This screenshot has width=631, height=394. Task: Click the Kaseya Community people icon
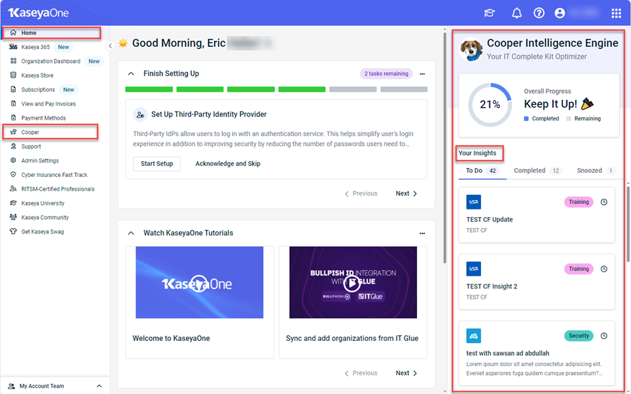pos(13,217)
